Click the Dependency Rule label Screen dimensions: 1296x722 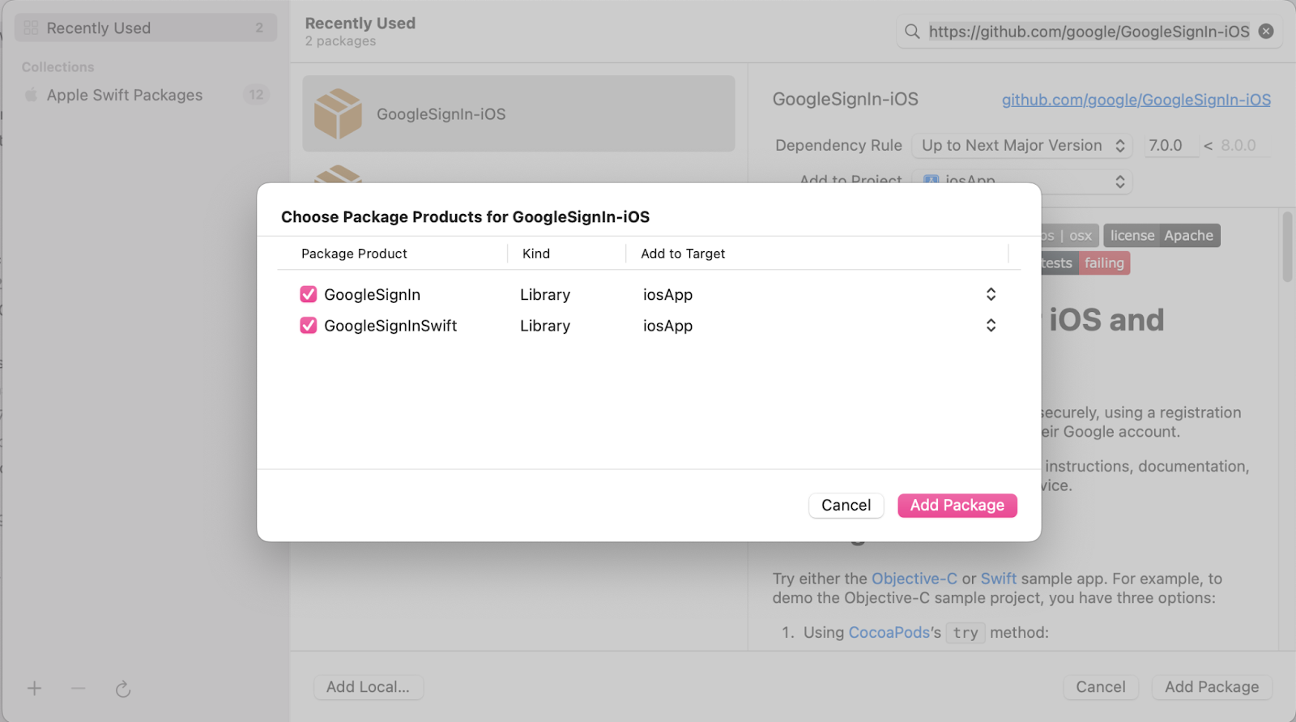838,146
